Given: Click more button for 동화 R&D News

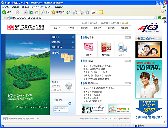Looking at the screenshot, I should 128,83.
